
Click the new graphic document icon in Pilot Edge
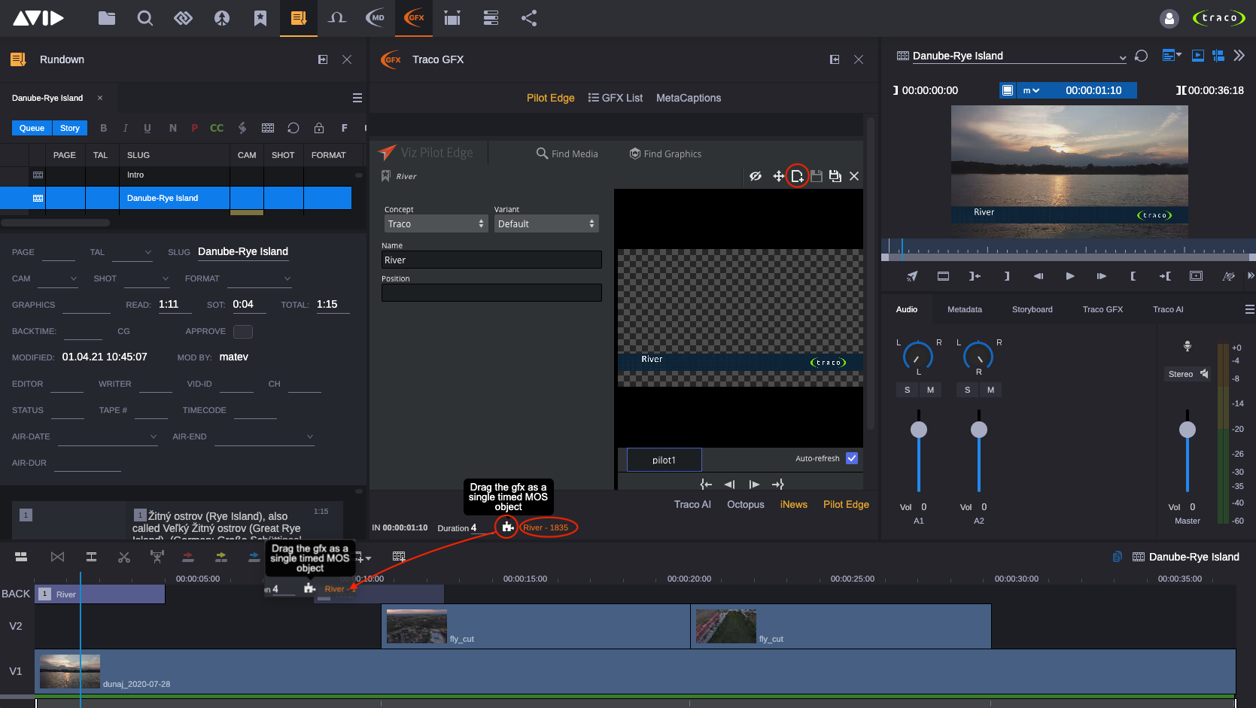[x=797, y=176]
